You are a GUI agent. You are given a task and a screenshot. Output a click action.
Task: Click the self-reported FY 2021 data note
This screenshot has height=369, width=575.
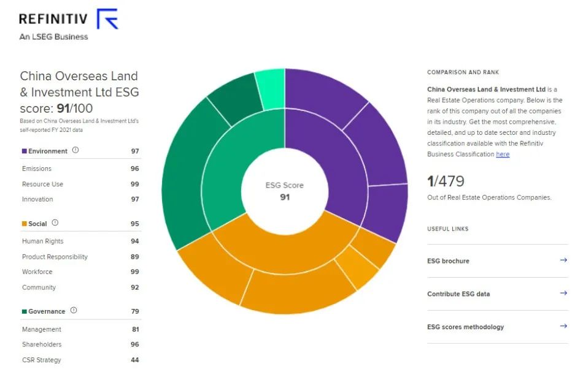click(x=79, y=125)
